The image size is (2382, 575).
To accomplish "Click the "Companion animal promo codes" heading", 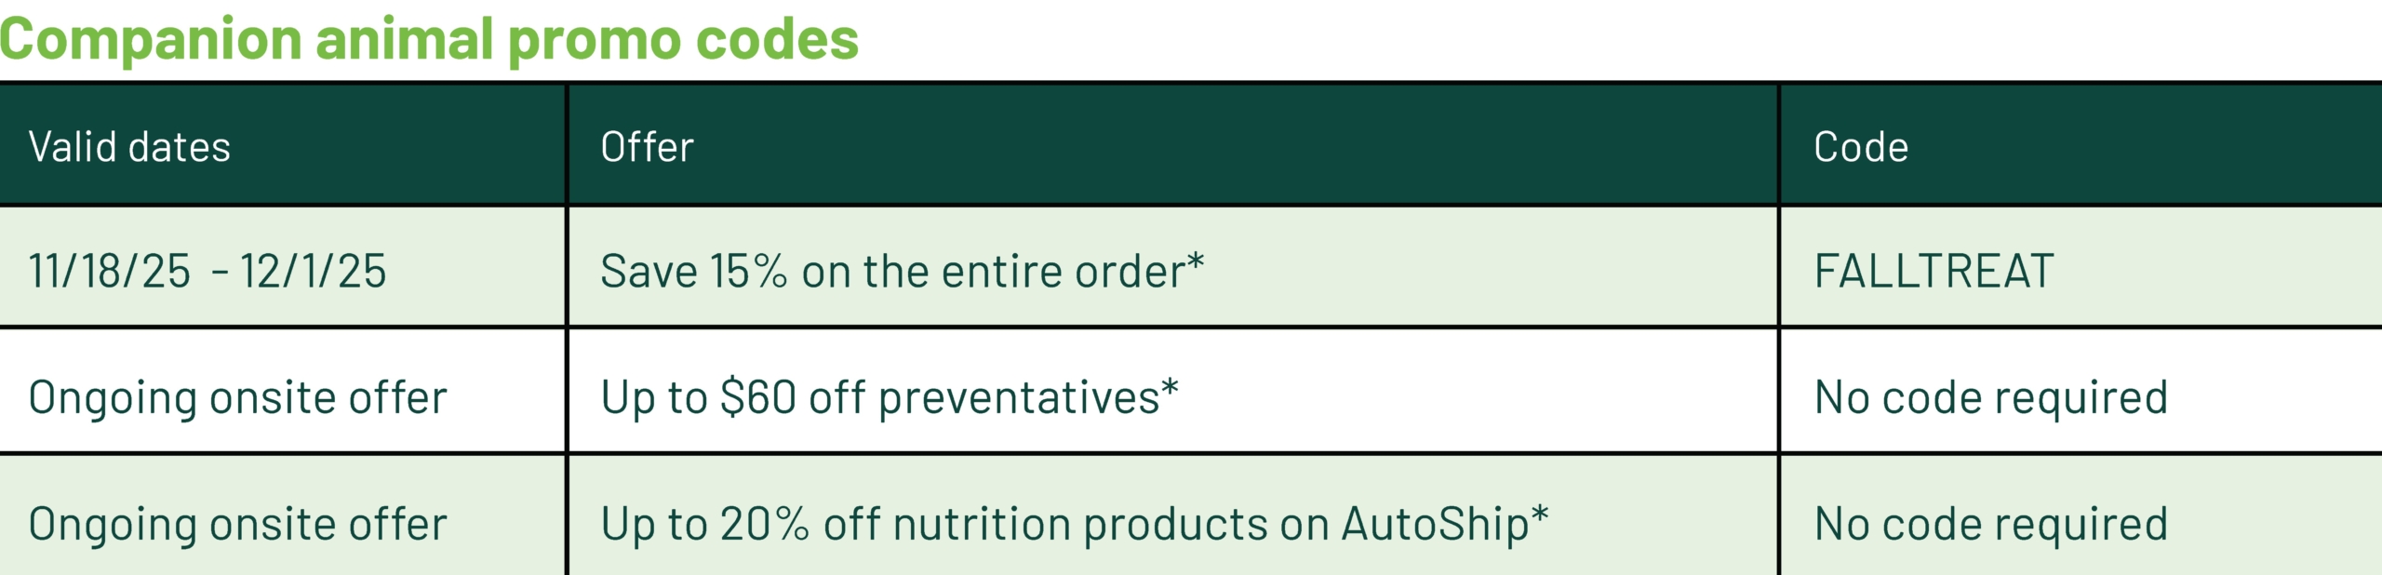I will click(429, 39).
